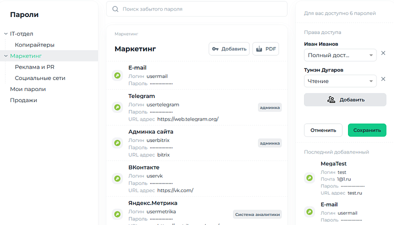Click the Сохранить button
This screenshot has width=394, height=225.
367,130
